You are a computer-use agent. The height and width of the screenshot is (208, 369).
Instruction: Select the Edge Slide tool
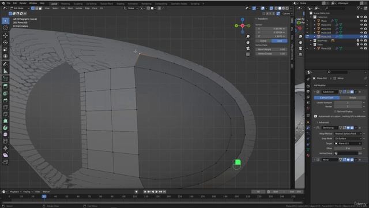point(5,141)
